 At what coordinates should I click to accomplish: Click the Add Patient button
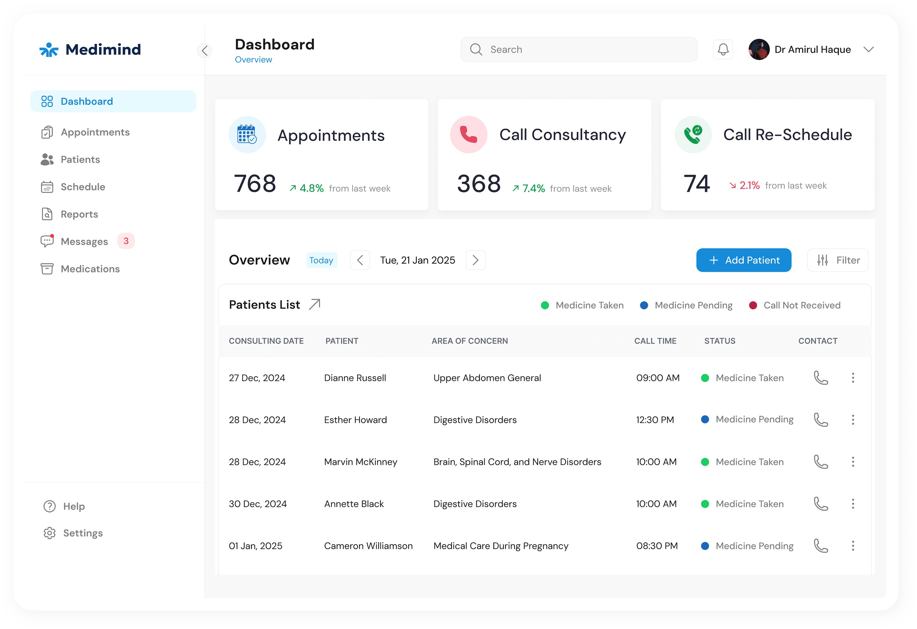(743, 260)
